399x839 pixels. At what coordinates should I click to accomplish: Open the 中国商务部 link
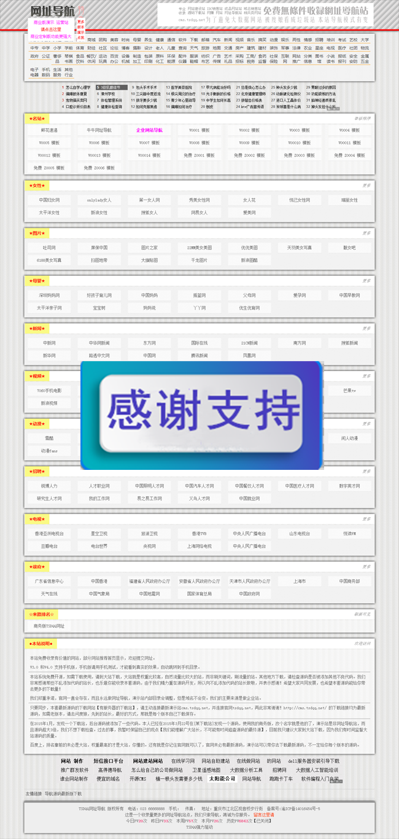[350, 581]
